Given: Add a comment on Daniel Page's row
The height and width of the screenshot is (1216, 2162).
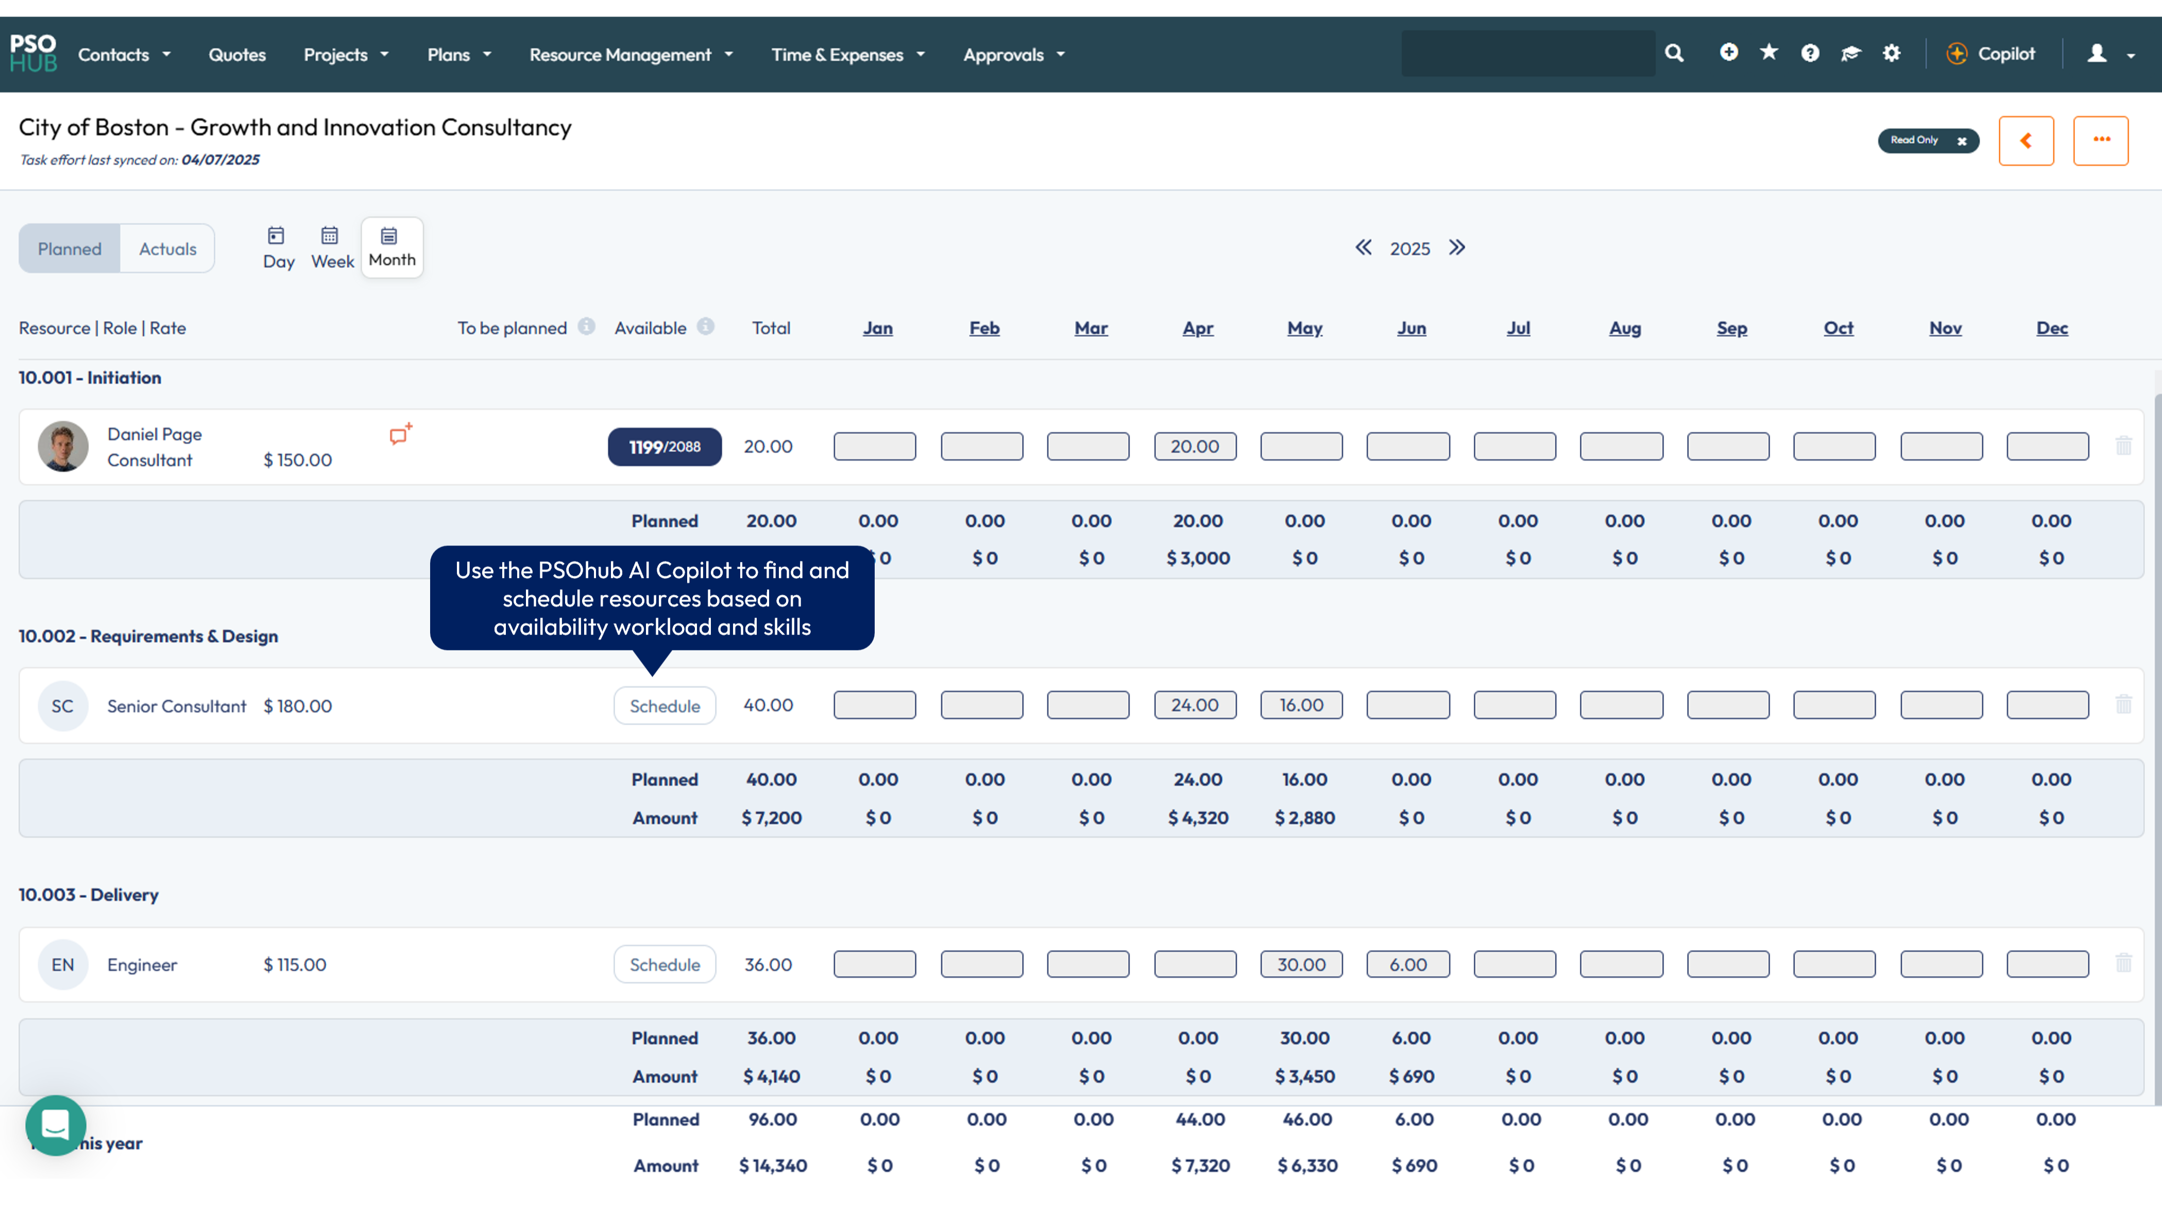Looking at the screenshot, I should tap(400, 435).
